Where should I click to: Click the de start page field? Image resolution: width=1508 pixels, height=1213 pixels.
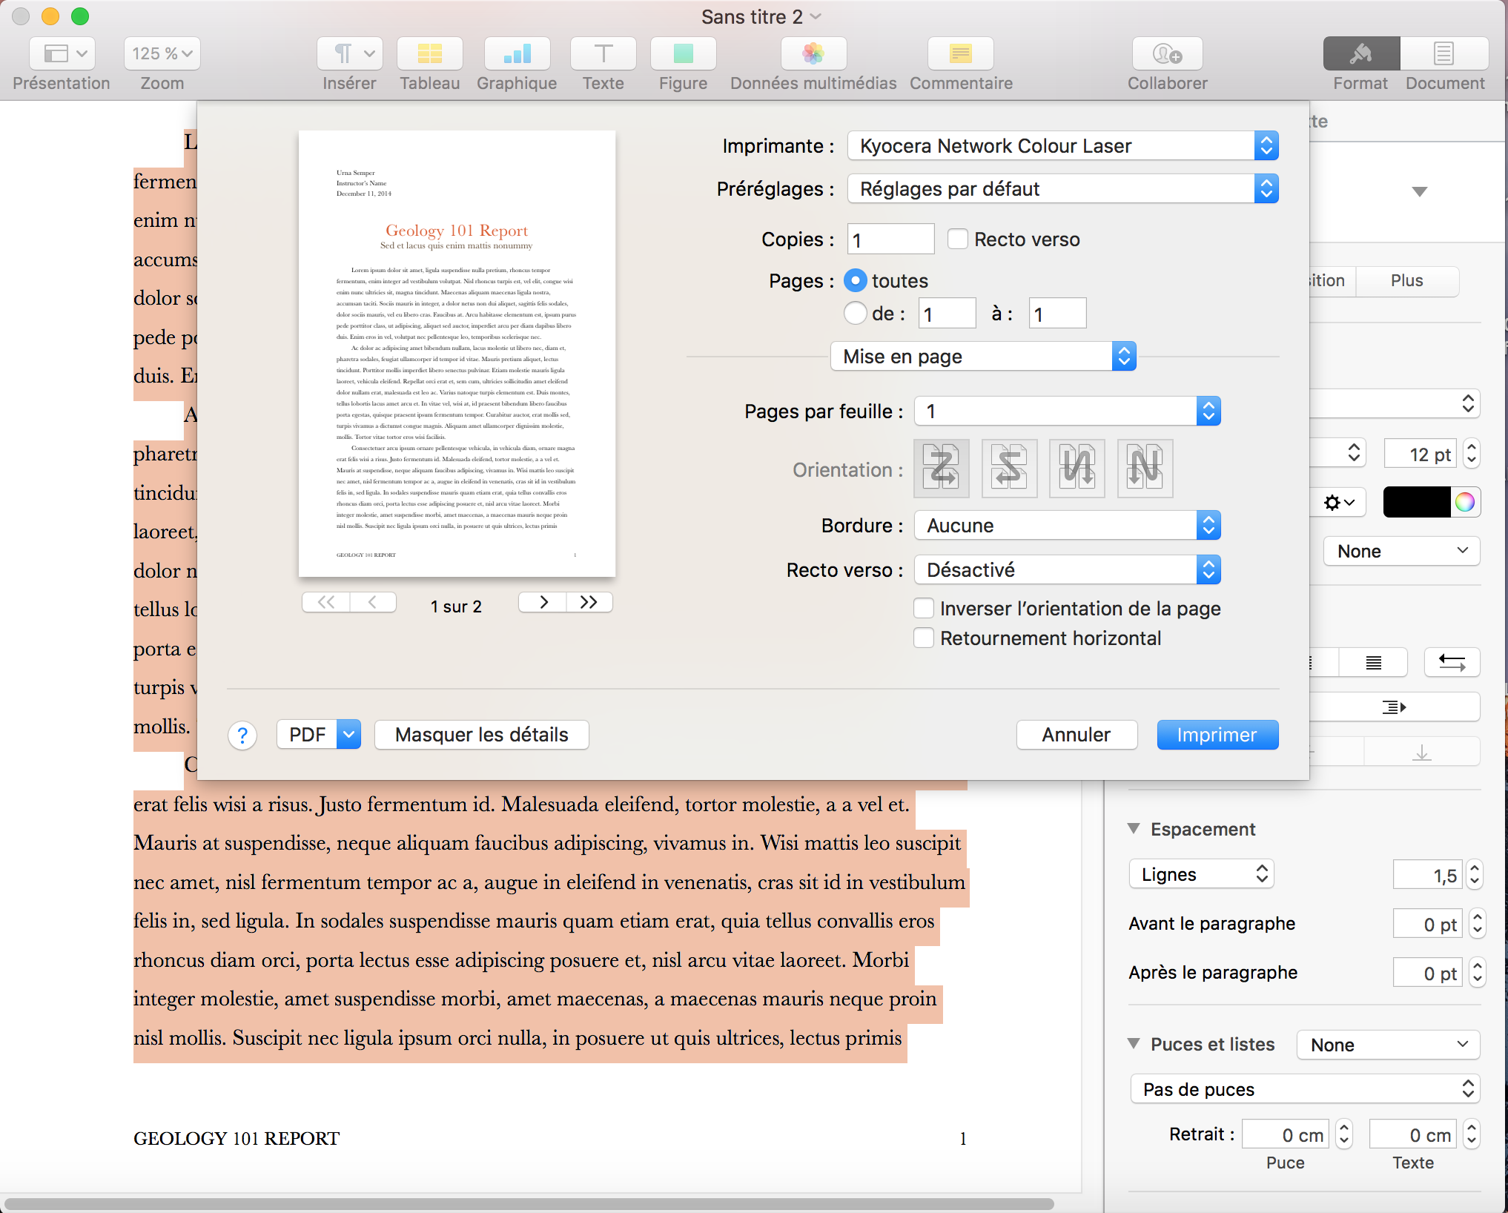point(947,313)
